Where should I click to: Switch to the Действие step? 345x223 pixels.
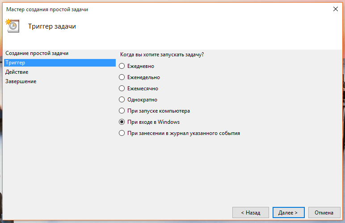(17, 72)
